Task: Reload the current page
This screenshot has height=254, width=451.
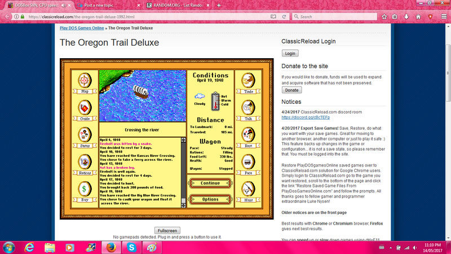Action: (x=284, y=17)
